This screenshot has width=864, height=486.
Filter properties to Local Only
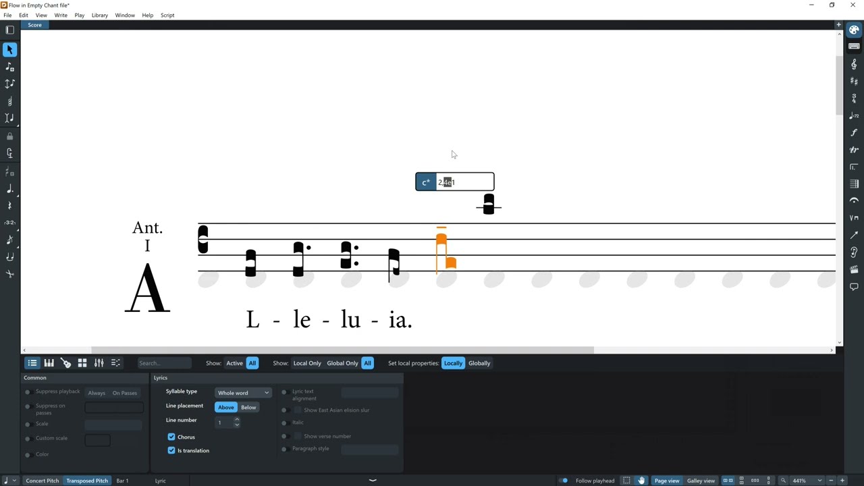(307, 363)
